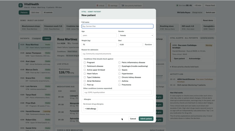Tick the Post-op condition checkbox

tap(85, 85)
